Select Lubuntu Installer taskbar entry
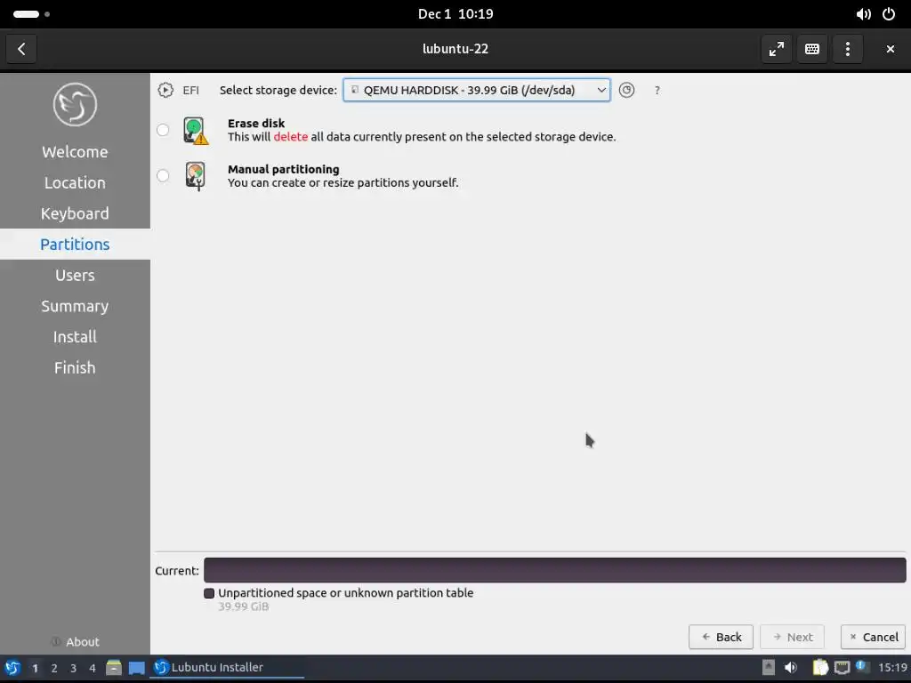The width and height of the screenshot is (911, 683). pos(228,668)
